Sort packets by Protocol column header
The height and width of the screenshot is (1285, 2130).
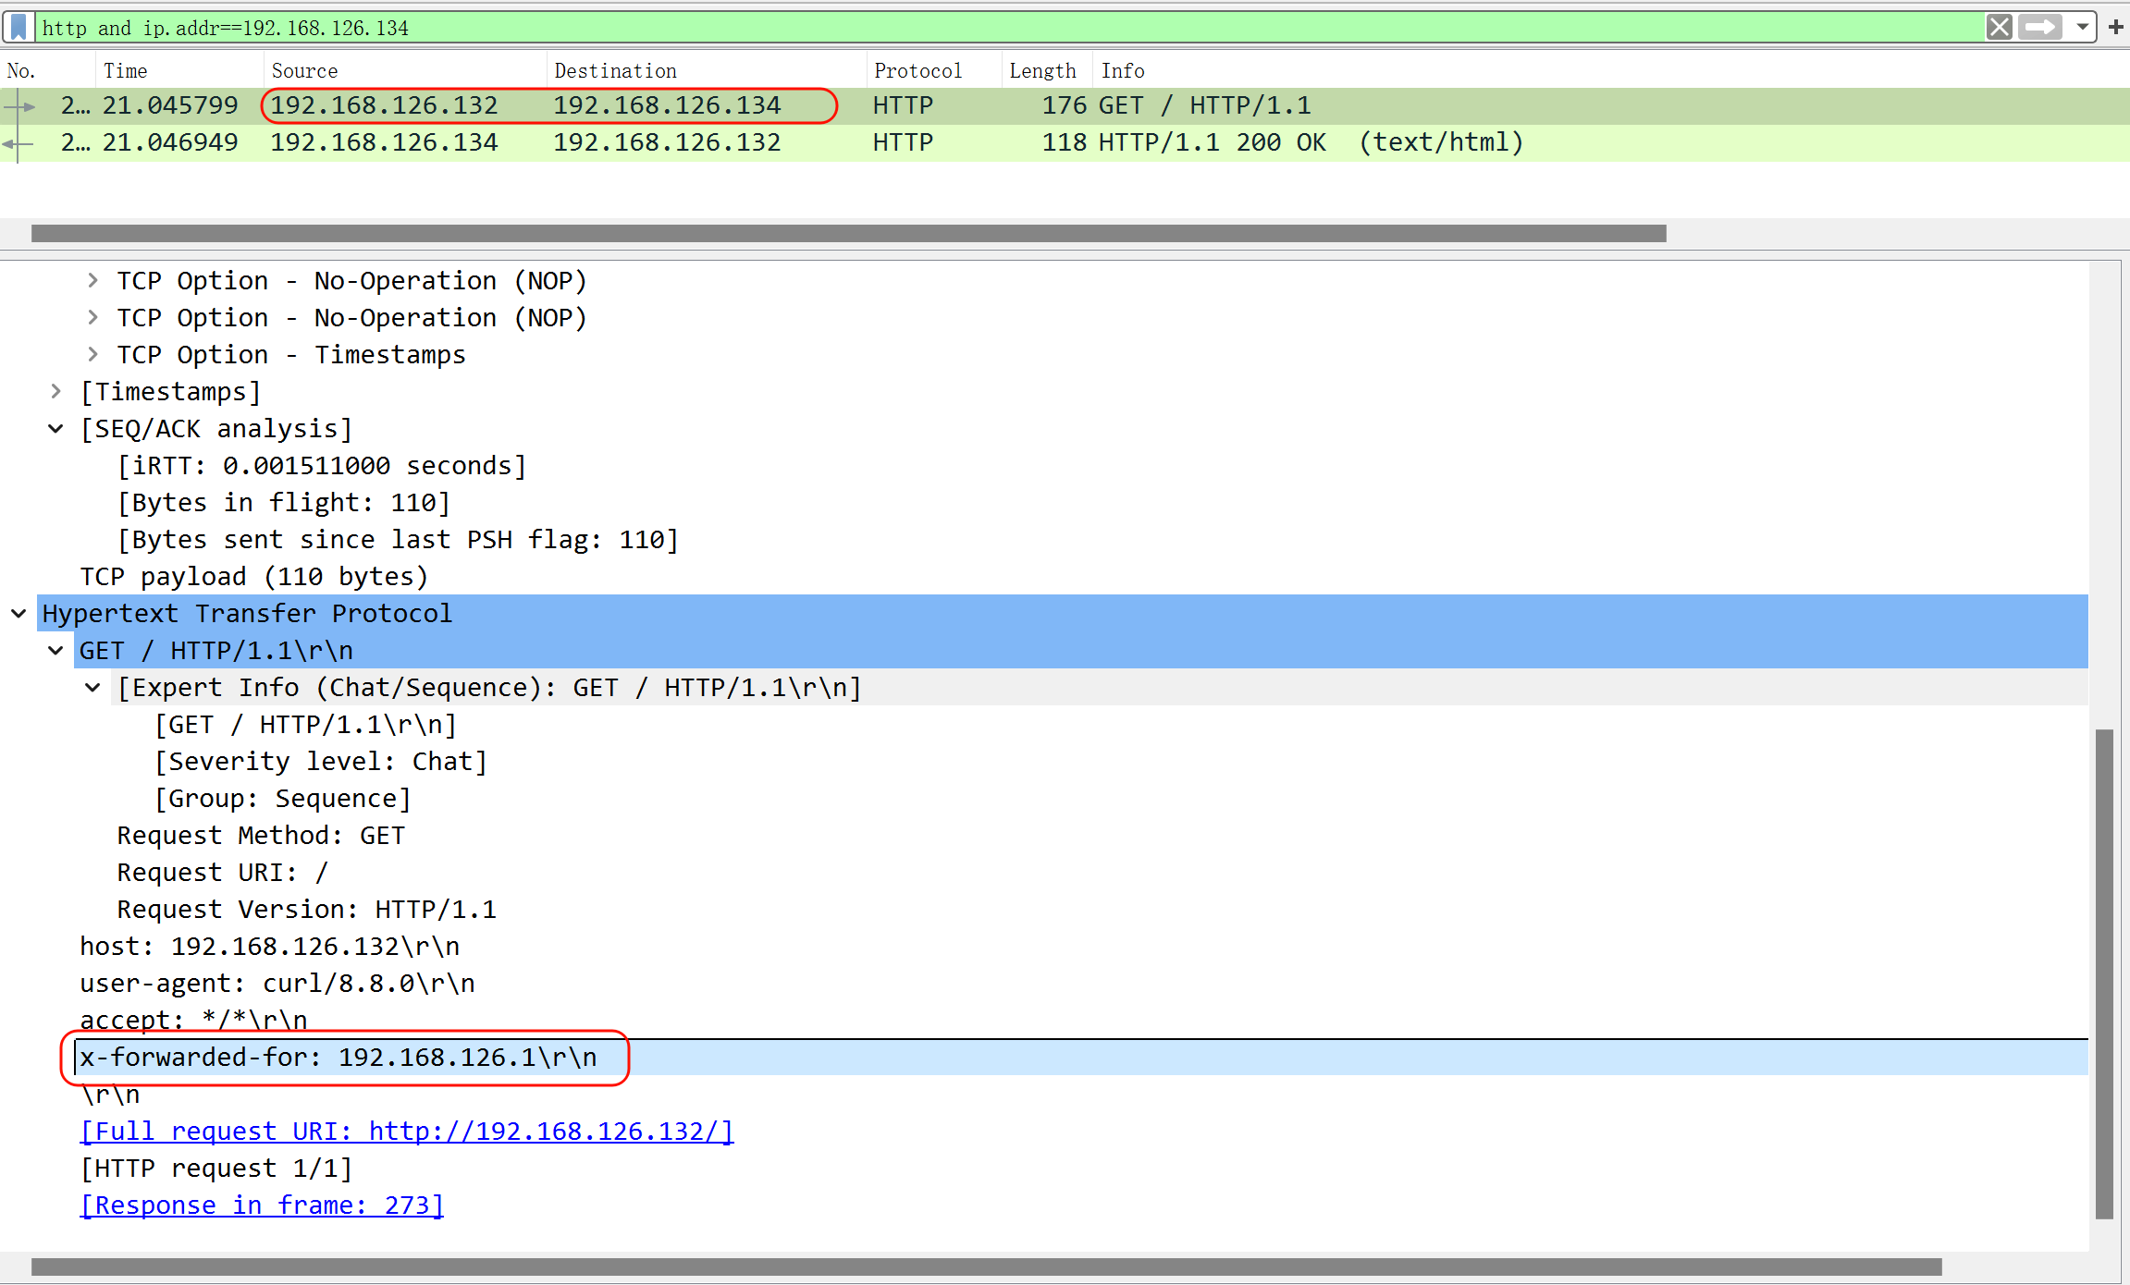pyautogui.click(x=917, y=70)
